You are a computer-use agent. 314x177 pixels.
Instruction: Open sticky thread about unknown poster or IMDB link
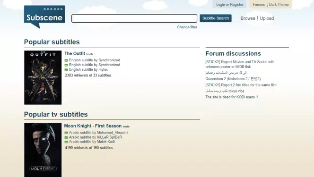pos(240,64)
